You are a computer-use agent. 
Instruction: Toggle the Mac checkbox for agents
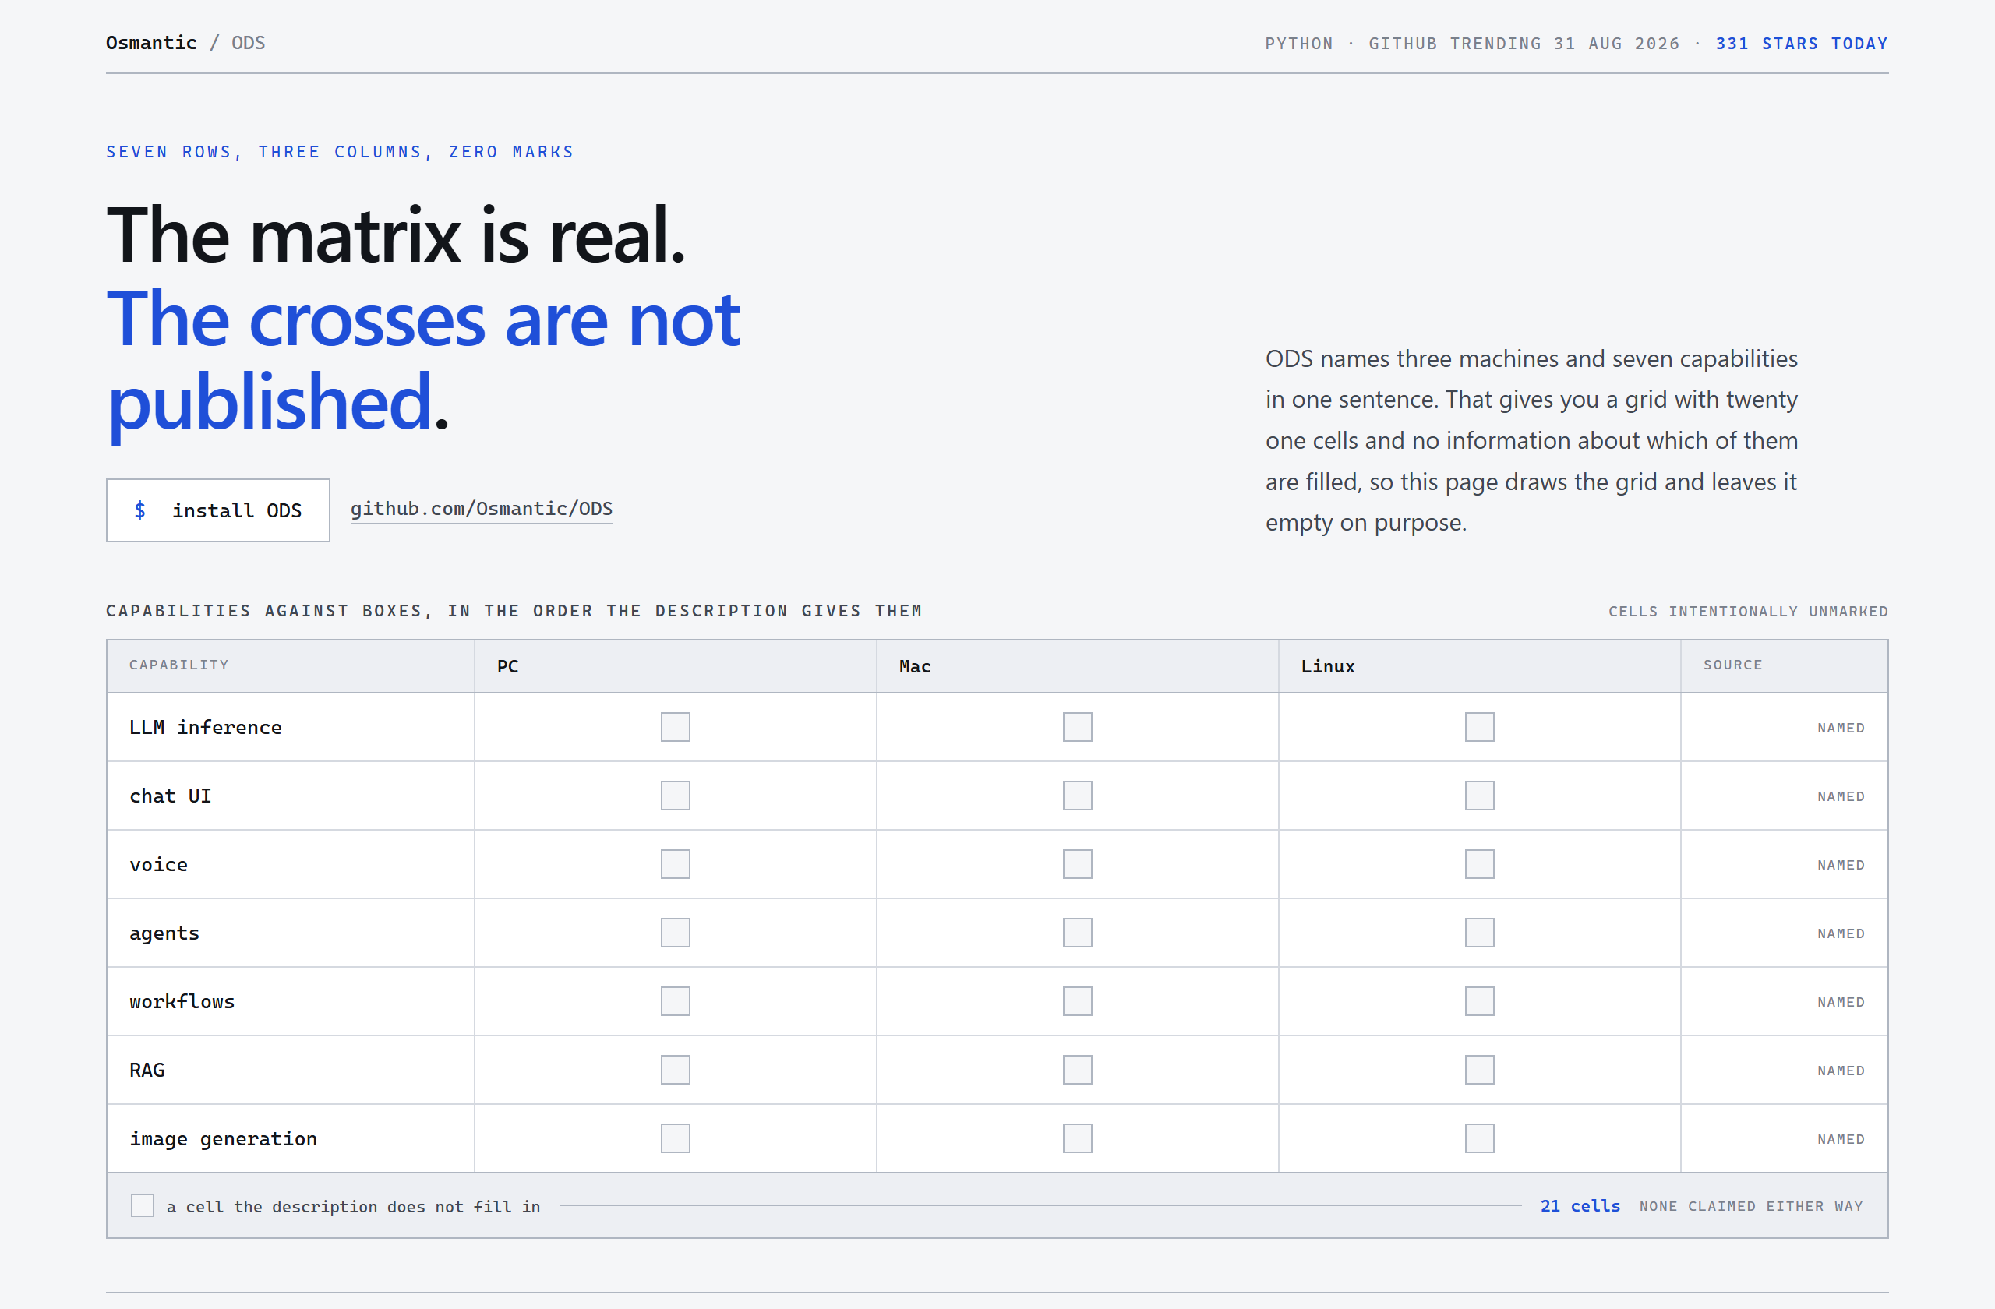1077,933
